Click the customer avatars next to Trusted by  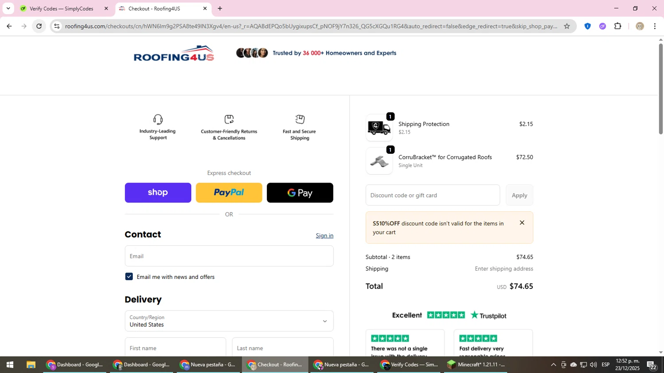252,53
